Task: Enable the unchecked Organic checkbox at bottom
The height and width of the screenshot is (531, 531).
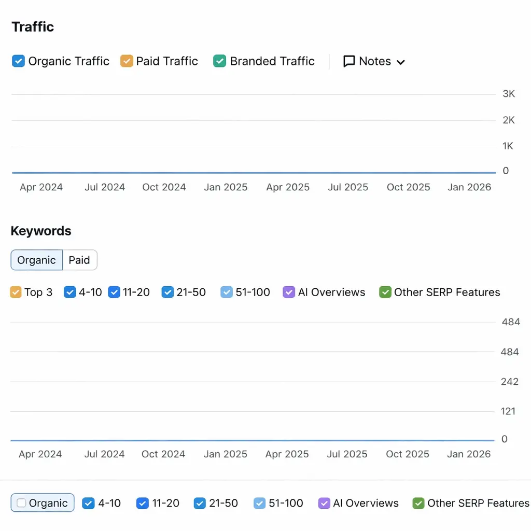Action: (x=21, y=503)
